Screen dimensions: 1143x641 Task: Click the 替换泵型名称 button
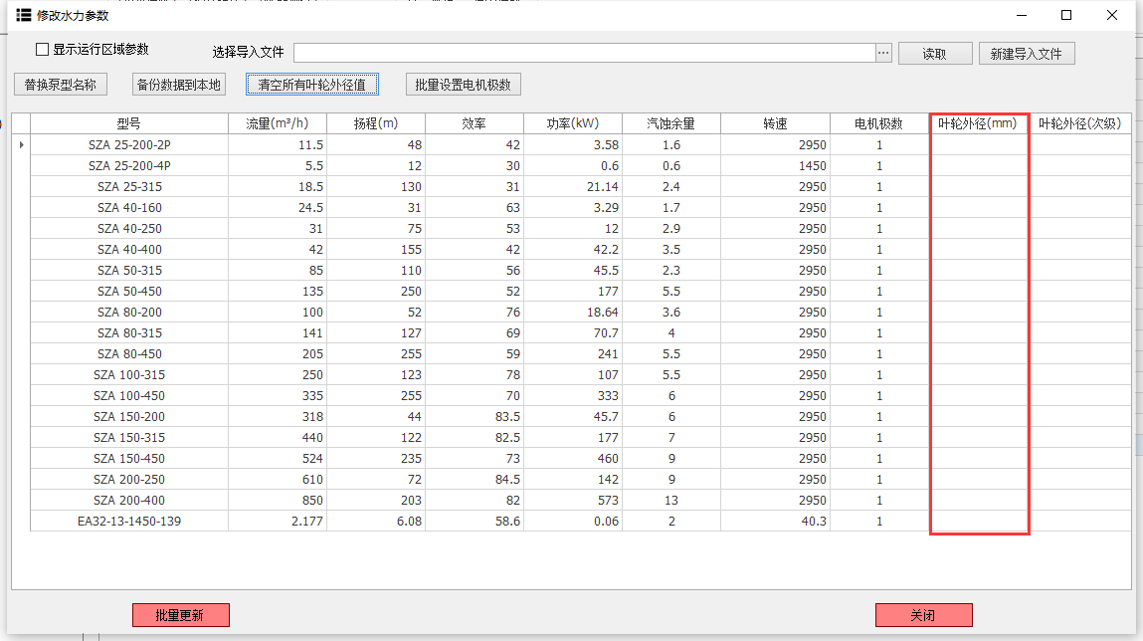click(x=61, y=85)
